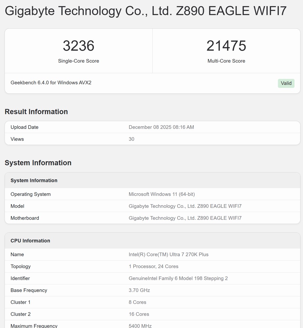
Task: Select the Single-Core Score value 3236
Action: pyautogui.click(x=78, y=46)
